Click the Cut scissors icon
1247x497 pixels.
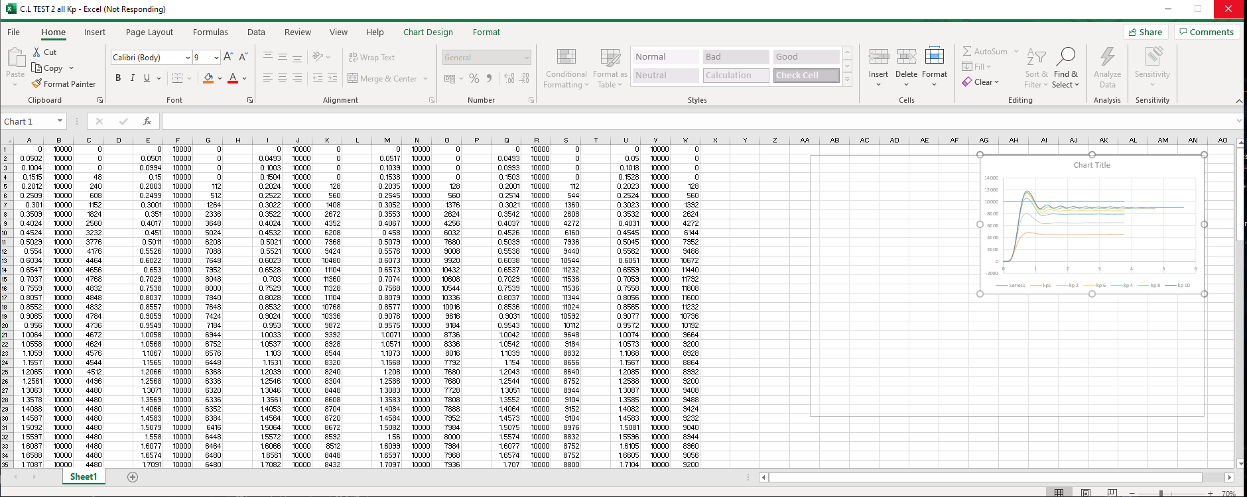[x=36, y=52]
